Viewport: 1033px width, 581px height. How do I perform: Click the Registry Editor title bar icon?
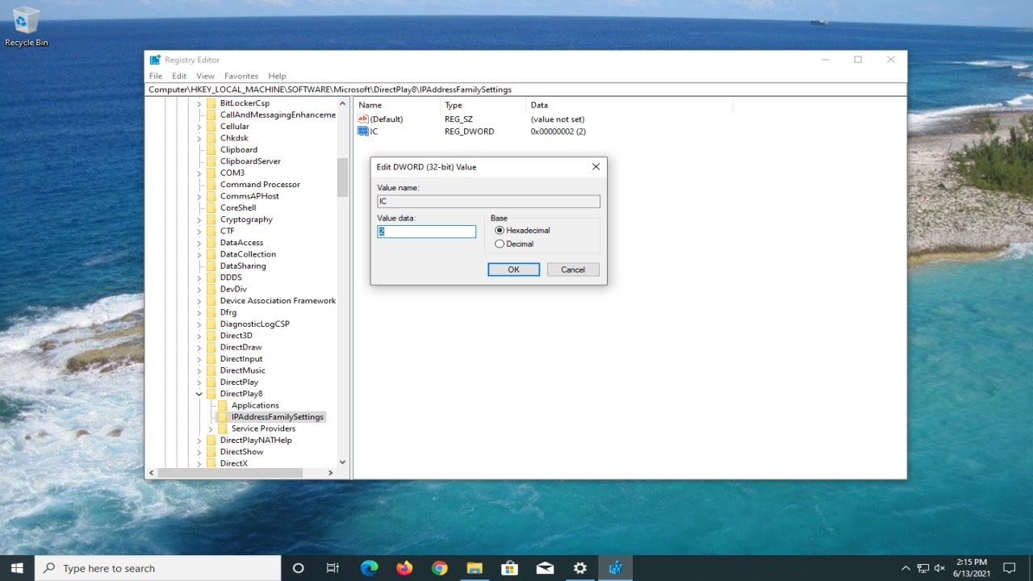(x=156, y=60)
